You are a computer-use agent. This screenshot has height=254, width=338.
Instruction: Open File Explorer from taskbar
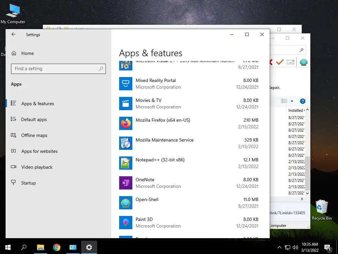point(40,247)
